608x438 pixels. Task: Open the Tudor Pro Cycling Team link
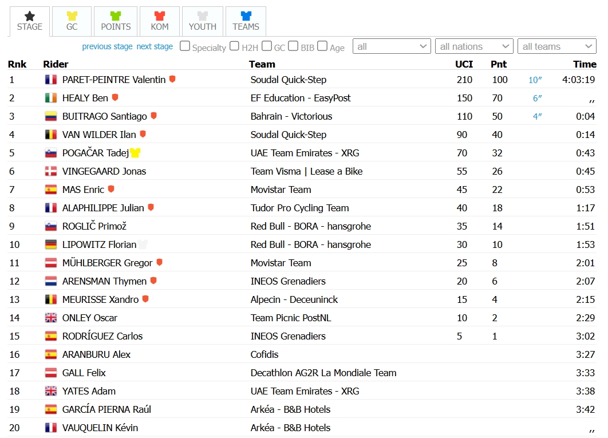[300, 208]
